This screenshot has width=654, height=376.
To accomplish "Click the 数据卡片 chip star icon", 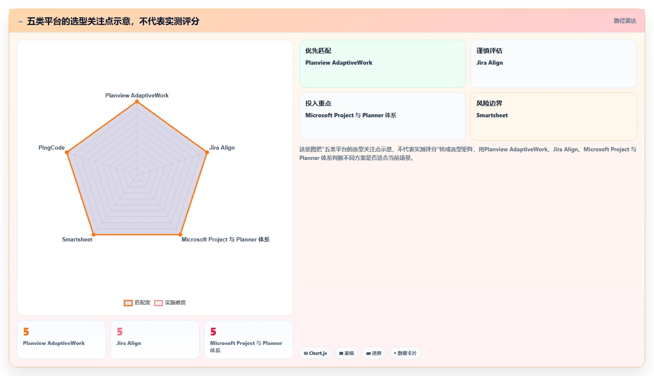I will click(395, 353).
